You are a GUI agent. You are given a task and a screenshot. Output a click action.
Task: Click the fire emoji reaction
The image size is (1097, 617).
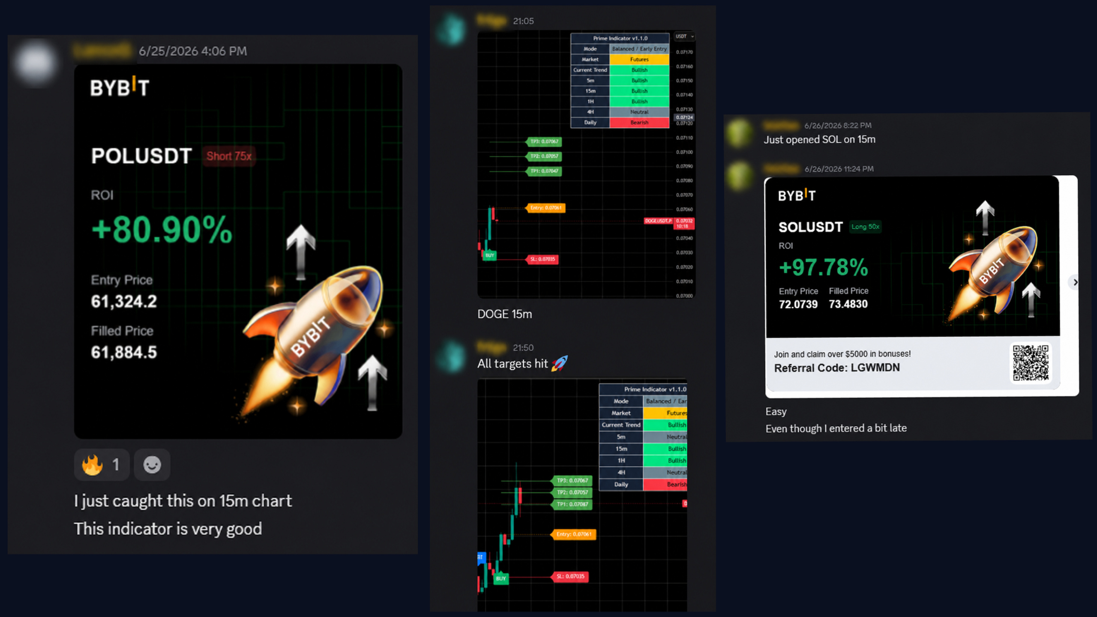click(x=102, y=464)
